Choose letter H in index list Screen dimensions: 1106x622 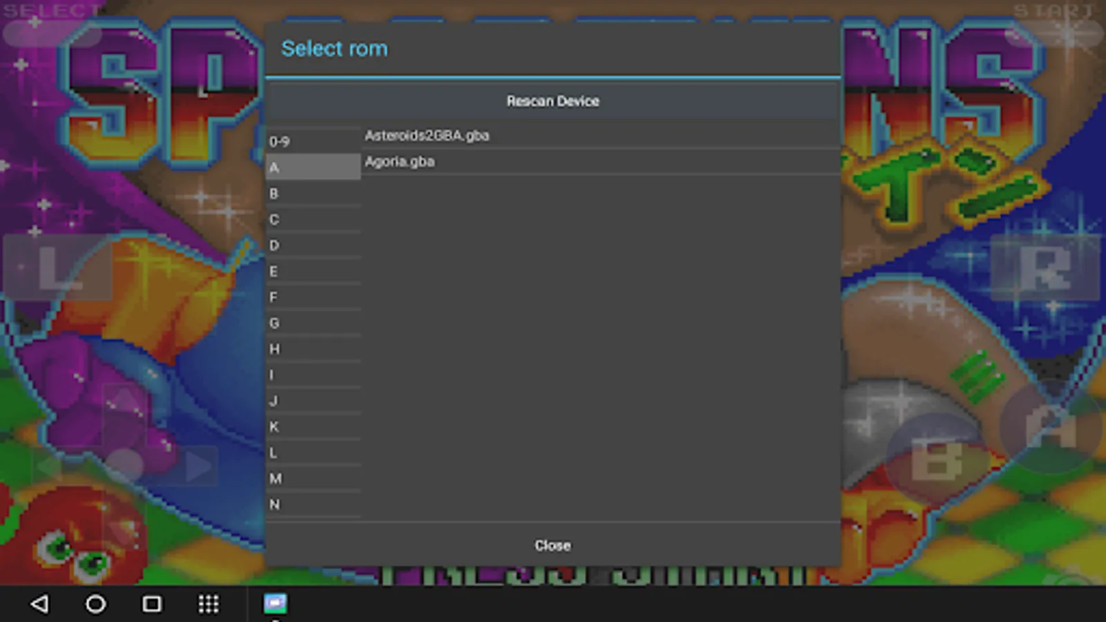pos(313,349)
